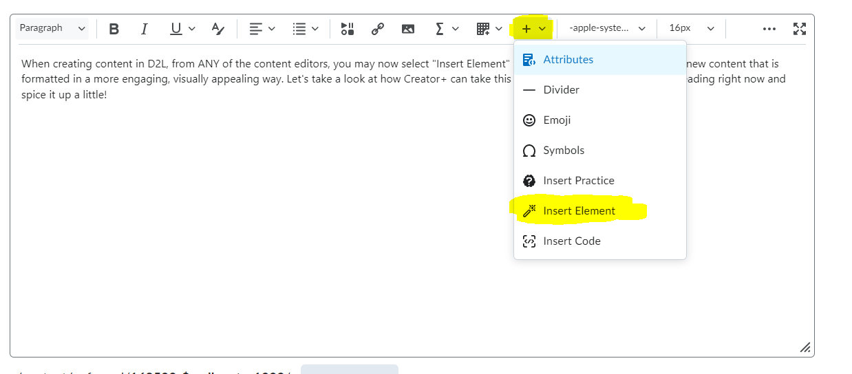Choose Symbols in insert menu
The height and width of the screenshot is (374, 852).
click(600, 151)
